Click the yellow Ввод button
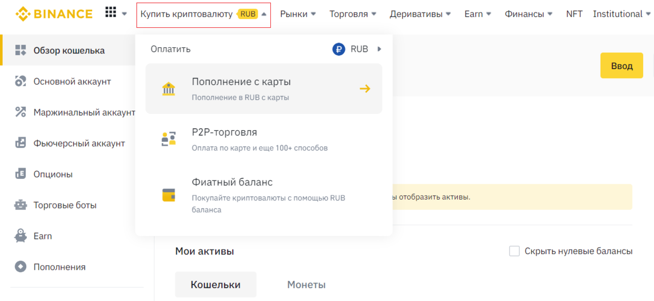The height and width of the screenshot is (301, 654). click(622, 66)
